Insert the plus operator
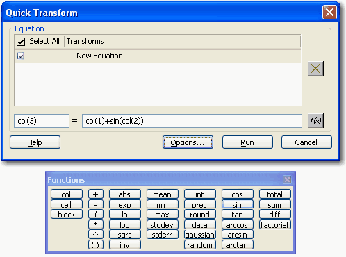 pyautogui.click(x=96, y=194)
